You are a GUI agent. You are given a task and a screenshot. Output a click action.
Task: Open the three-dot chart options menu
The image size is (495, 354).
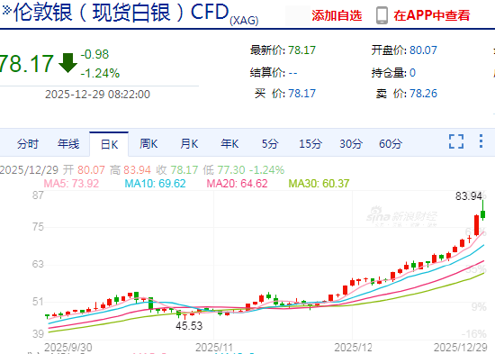point(481,141)
